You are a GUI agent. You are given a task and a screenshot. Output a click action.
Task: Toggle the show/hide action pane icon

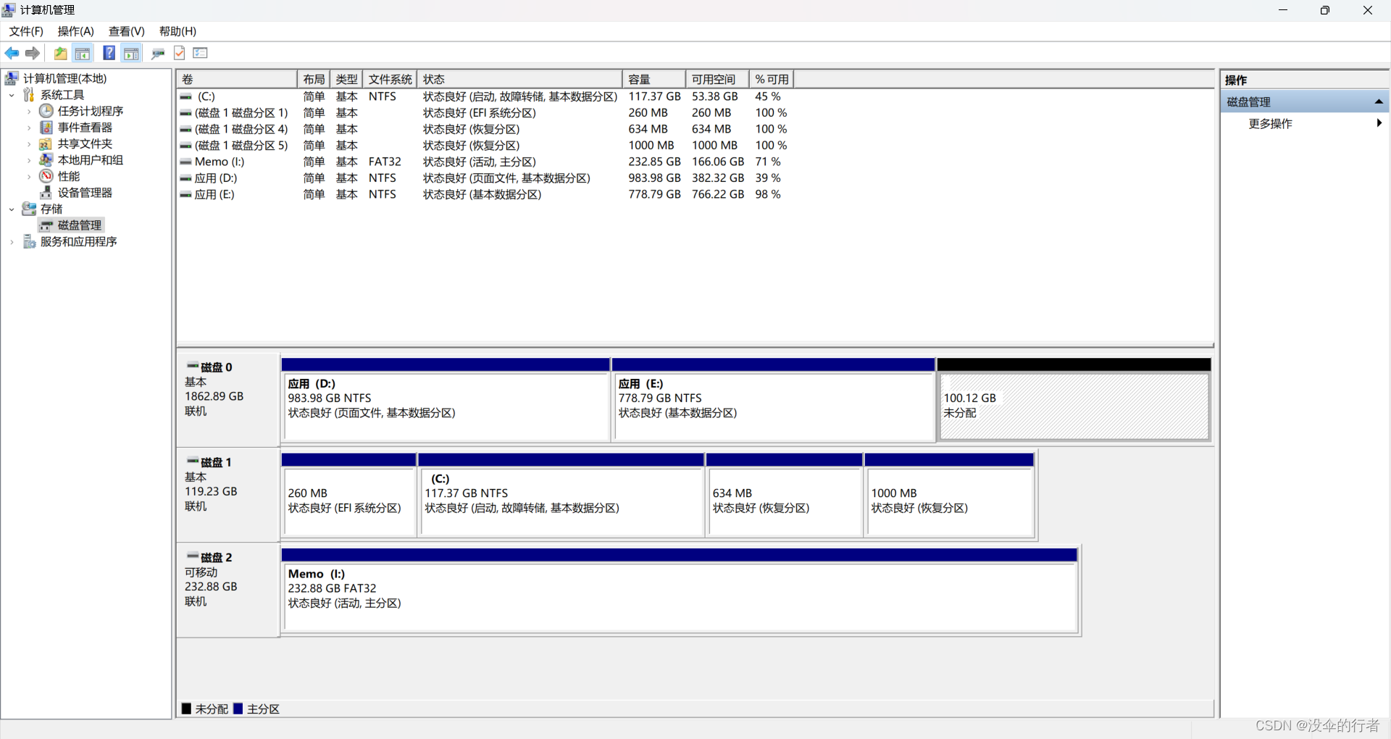pyautogui.click(x=131, y=53)
